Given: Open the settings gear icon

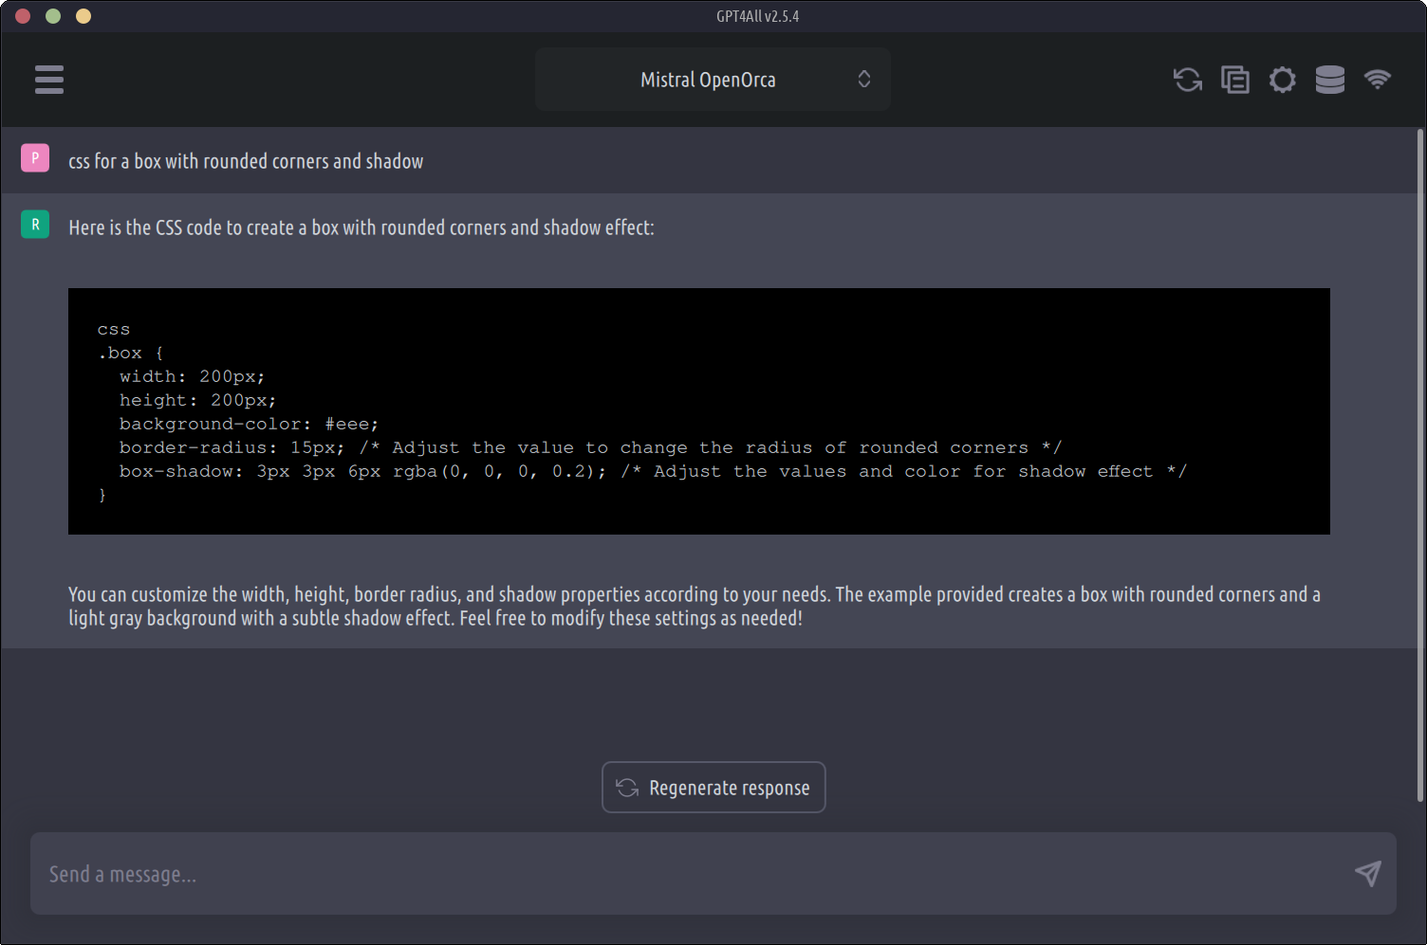Looking at the screenshot, I should click(1283, 80).
